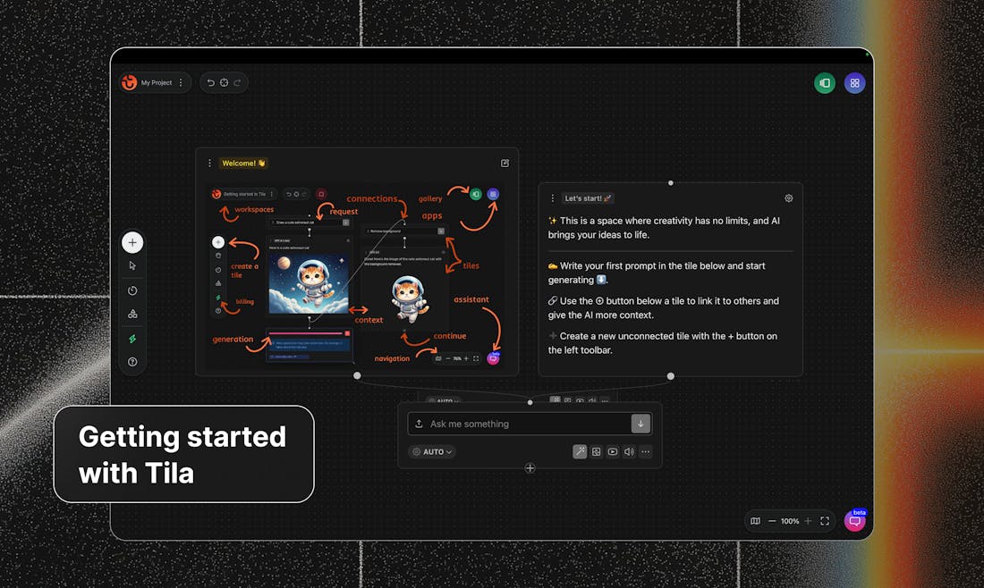The height and width of the screenshot is (588, 984).
Task: Click the prompt tile top connection dot
Action: 530,402
